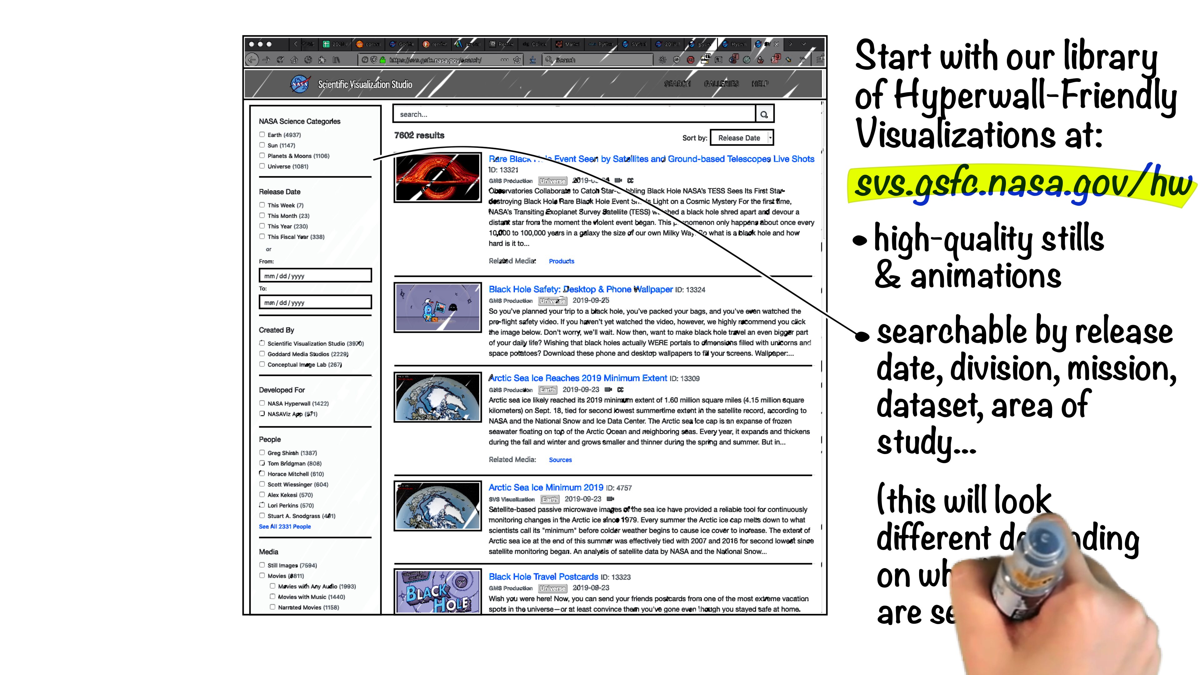Click the video icon on Arctic Sea Ice Minimum 2019
This screenshot has width=1200, height=675.
point(610,499)
